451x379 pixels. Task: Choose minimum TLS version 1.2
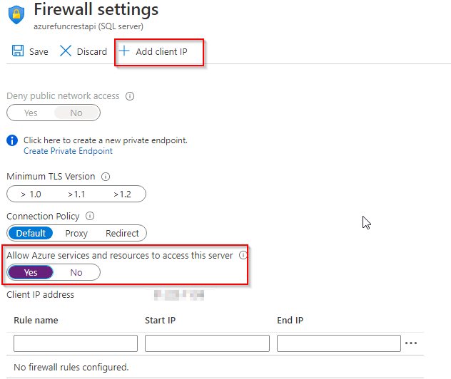click(x=122, y=194)
